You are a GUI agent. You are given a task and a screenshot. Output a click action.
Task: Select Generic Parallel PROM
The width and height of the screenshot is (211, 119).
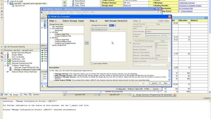coord(59,45)
